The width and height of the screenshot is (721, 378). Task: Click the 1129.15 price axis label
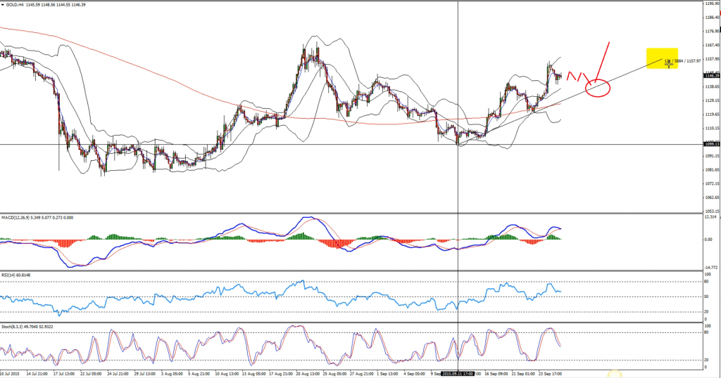[x=712, y=100]
